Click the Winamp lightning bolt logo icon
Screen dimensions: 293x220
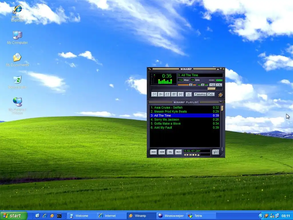(x=221, y=95)
